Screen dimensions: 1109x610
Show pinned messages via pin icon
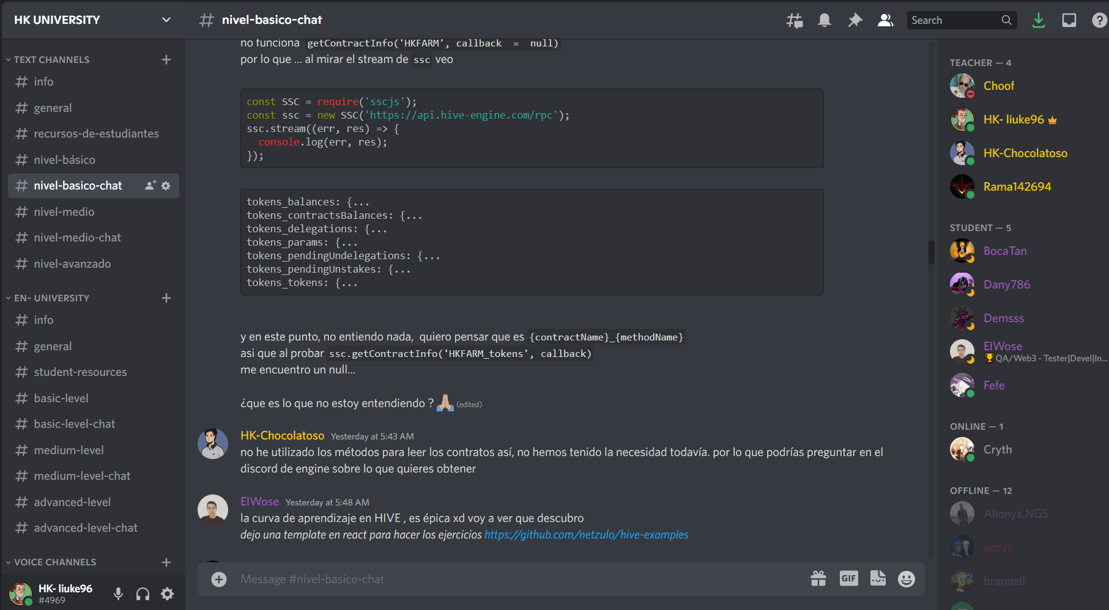click(x=855, y=20)
